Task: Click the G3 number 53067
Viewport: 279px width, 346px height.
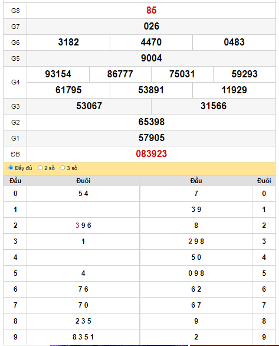Action: 89,106
